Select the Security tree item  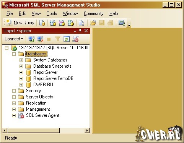coord(33,91)
